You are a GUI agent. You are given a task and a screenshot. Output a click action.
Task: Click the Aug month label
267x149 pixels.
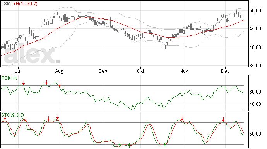pyautogui.click(x=59, y=71)
